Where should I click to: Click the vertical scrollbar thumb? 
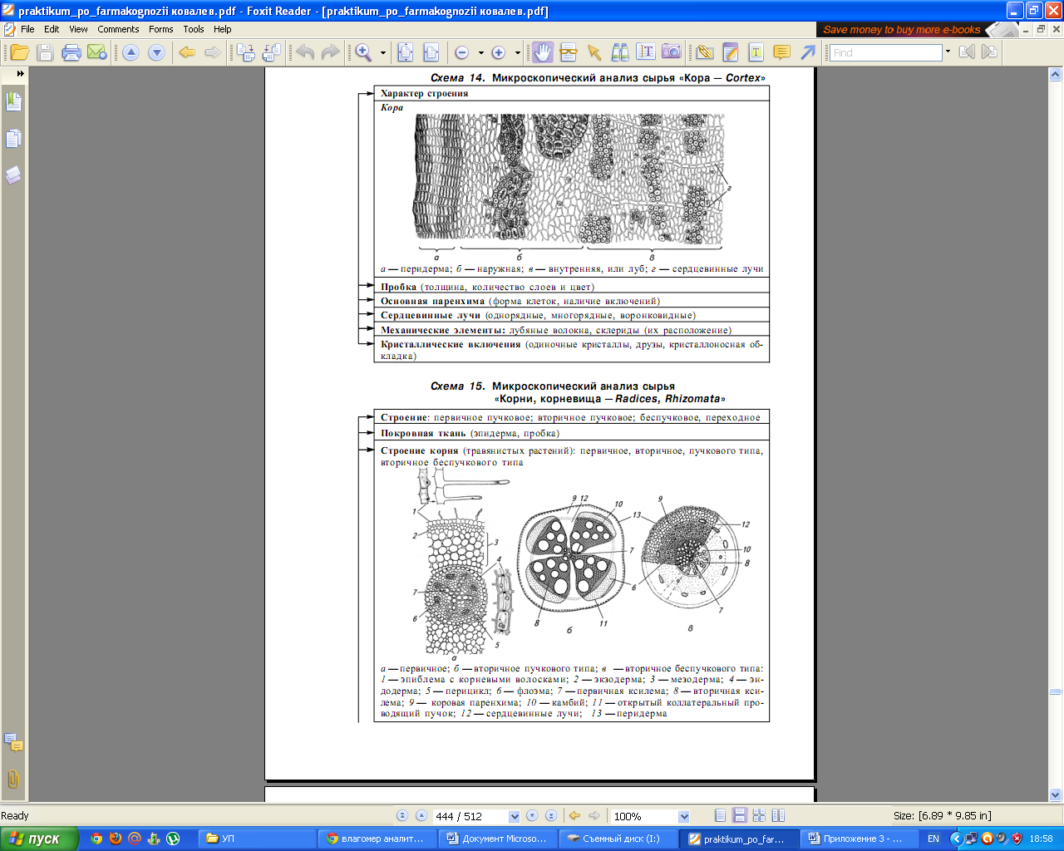pyautogui.click(x=1056, y=691)
